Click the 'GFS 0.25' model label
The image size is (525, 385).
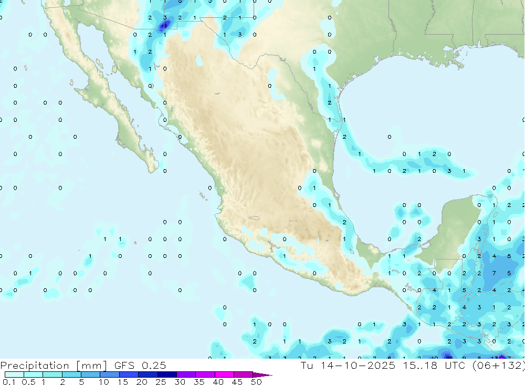click(140, 365)
